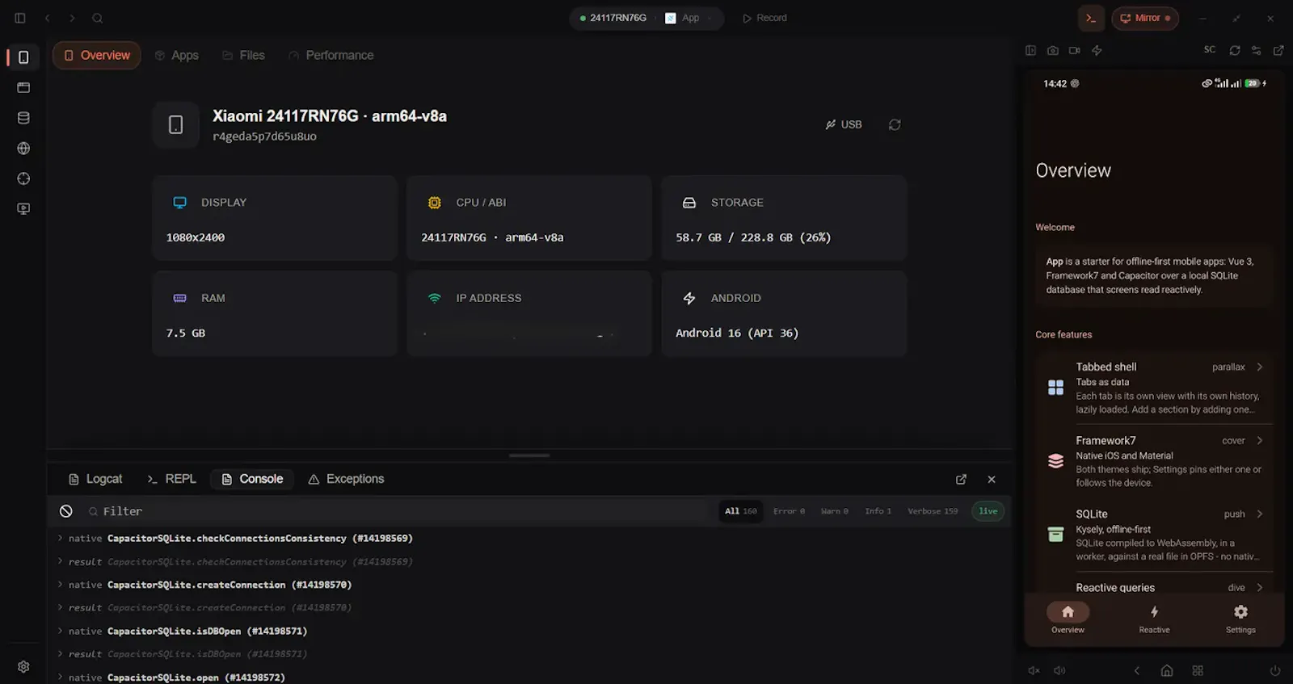1293x684 pixels.
Task: Click the device power button icon
Action: [x=1274, y=670]
